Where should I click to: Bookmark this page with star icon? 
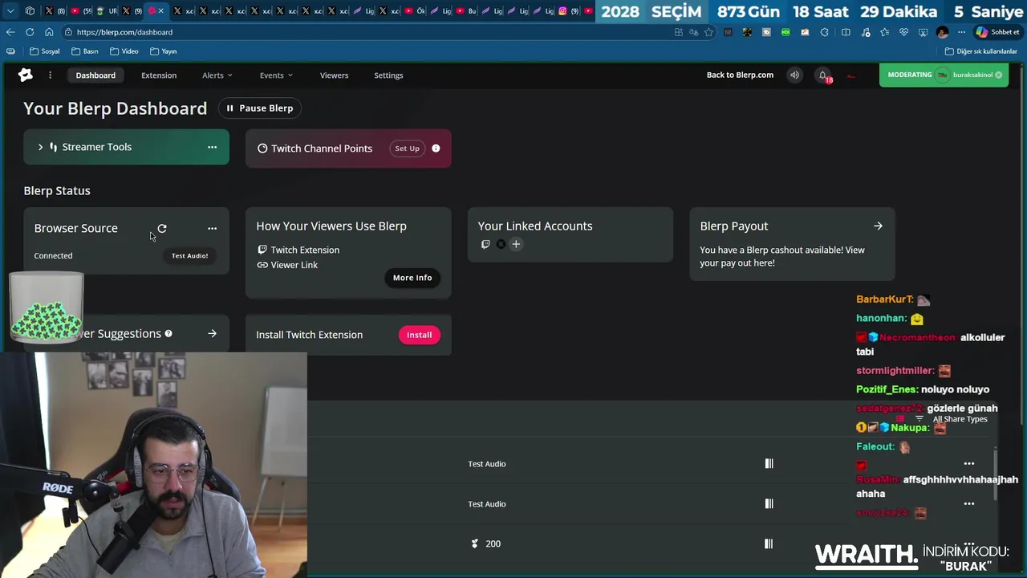coord(708,32)
